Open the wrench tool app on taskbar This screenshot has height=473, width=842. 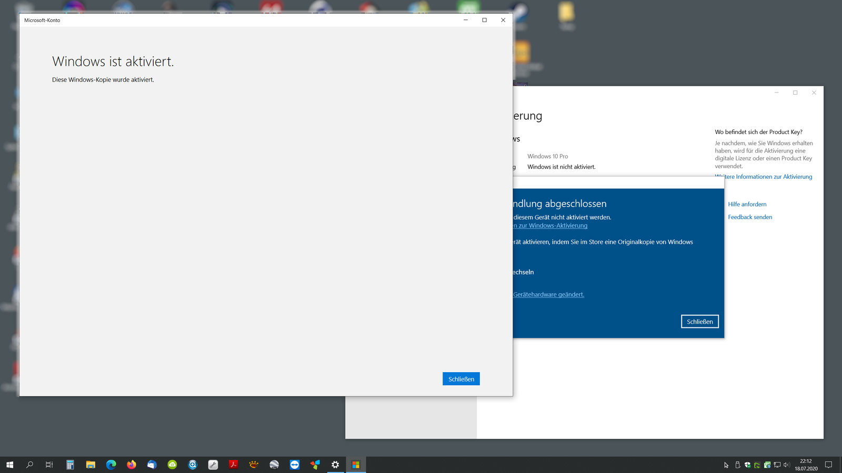coord(213,465)
